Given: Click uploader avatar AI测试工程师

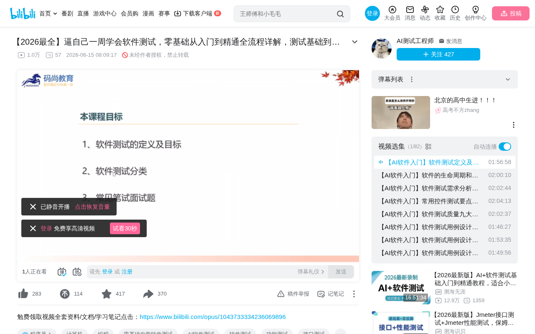Looking at the screenshot, I should point(382,48).
